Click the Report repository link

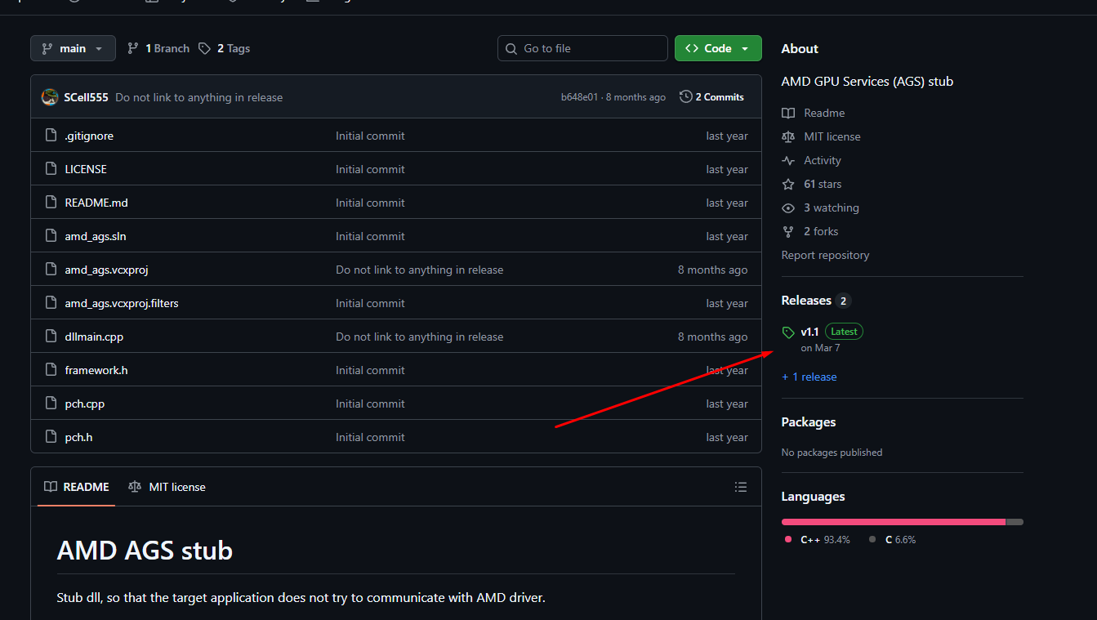[x=825, y=255]
